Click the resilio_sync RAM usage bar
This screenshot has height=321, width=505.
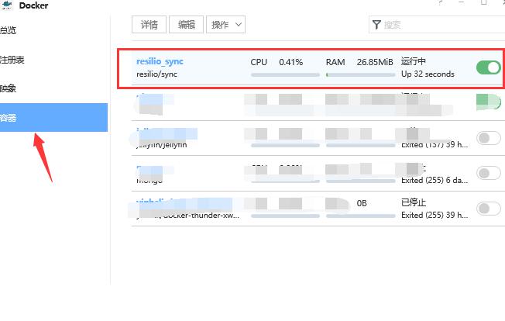pos(359,75)
